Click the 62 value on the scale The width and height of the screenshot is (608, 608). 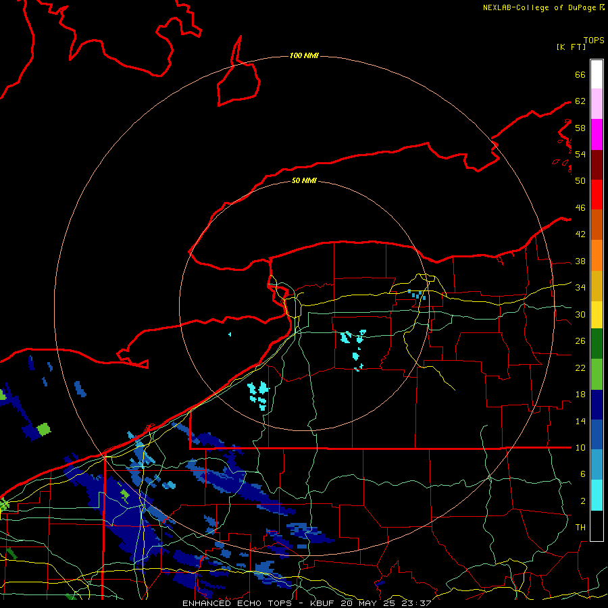[x=580, y=101]
